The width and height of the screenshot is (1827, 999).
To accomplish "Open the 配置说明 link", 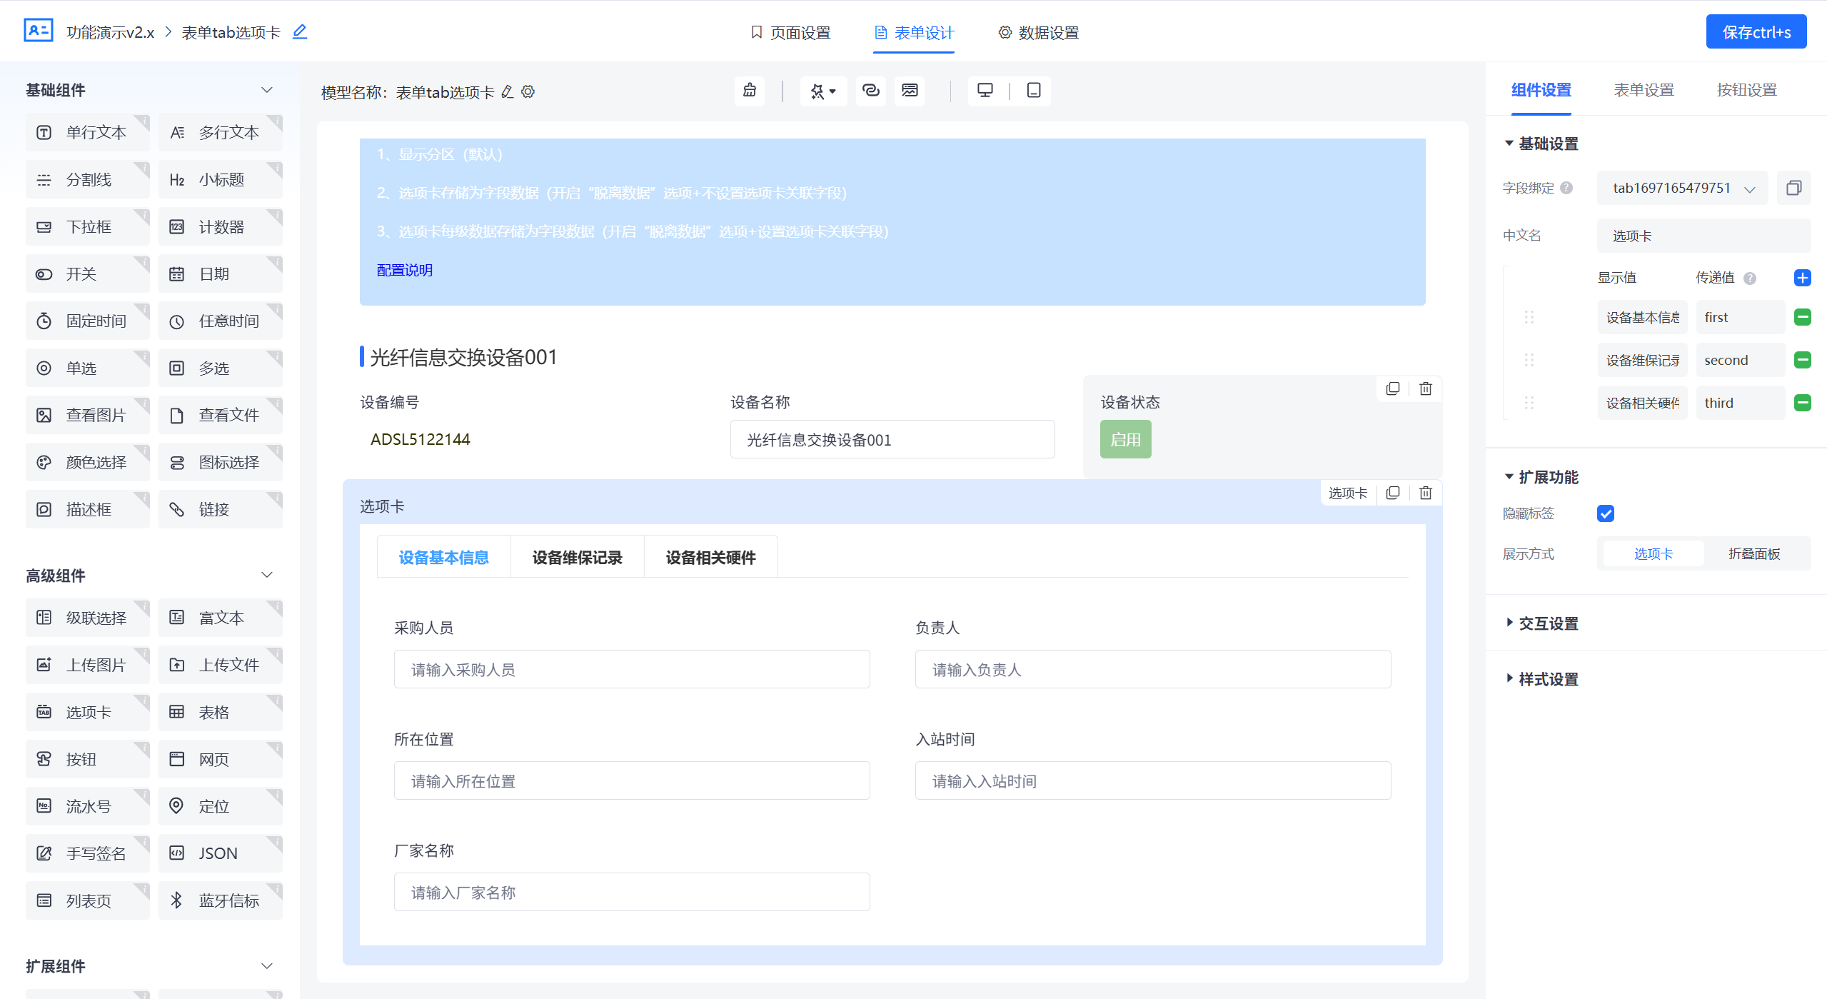I will coord(405,271).
